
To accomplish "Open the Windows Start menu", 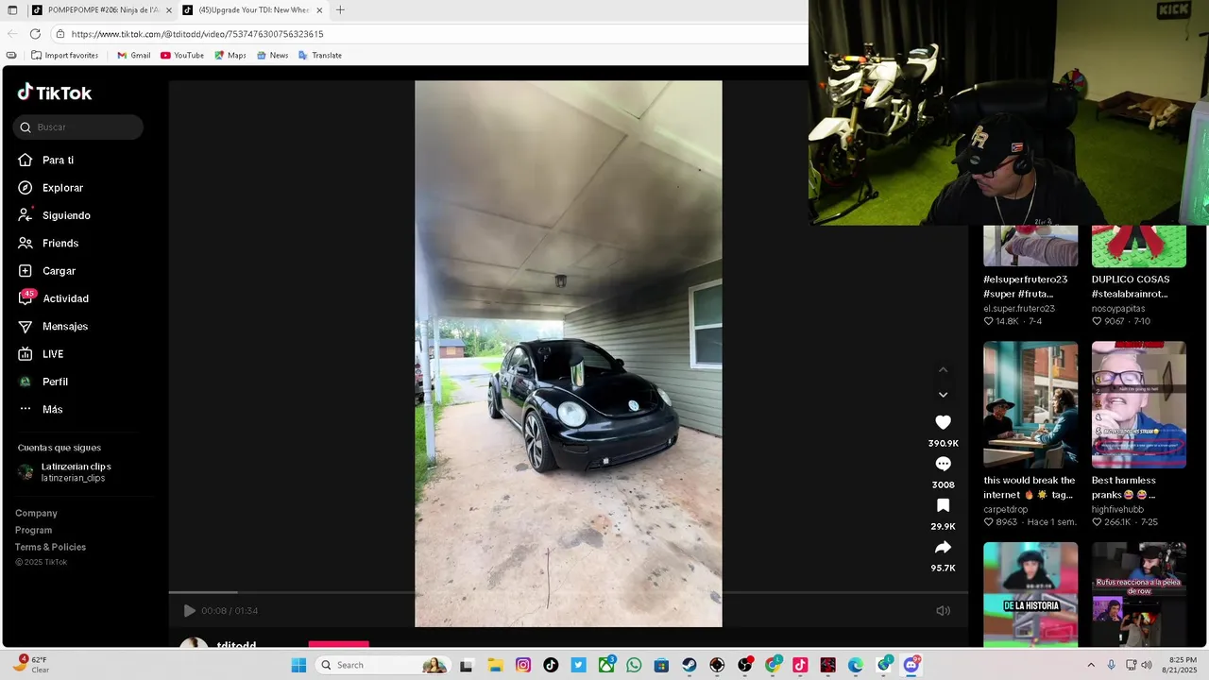I will 298,665.
